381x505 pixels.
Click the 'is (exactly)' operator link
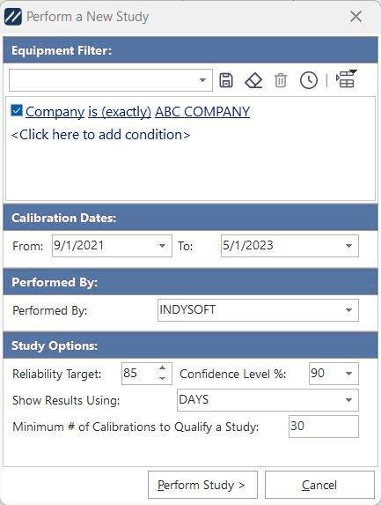[120, 112]
